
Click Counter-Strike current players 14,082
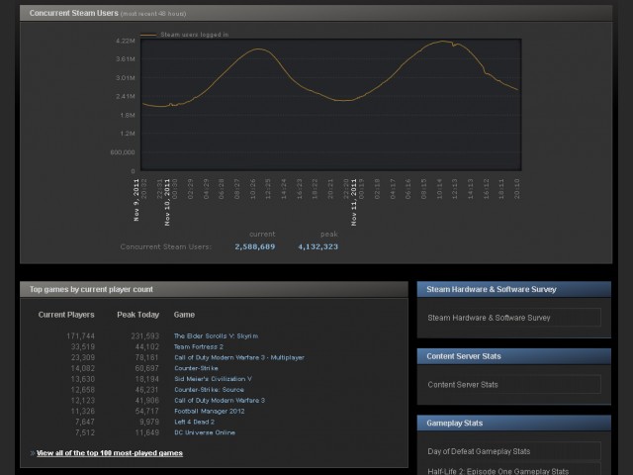point(83,368)
